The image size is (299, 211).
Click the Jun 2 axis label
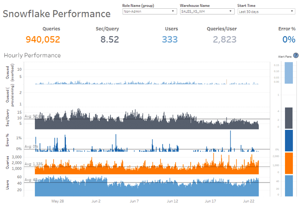(96, 201)
